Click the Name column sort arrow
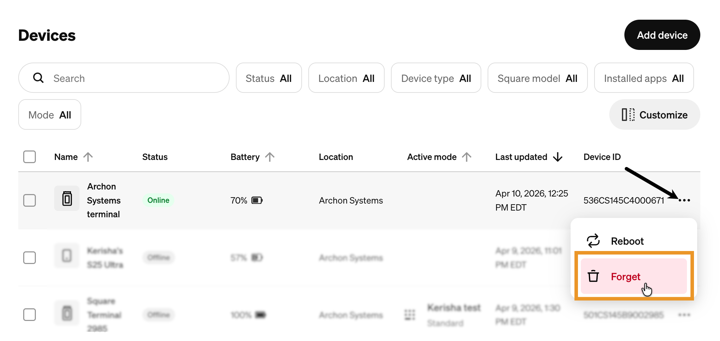Viewport: 720px width, 341px height. click(88, 157)
